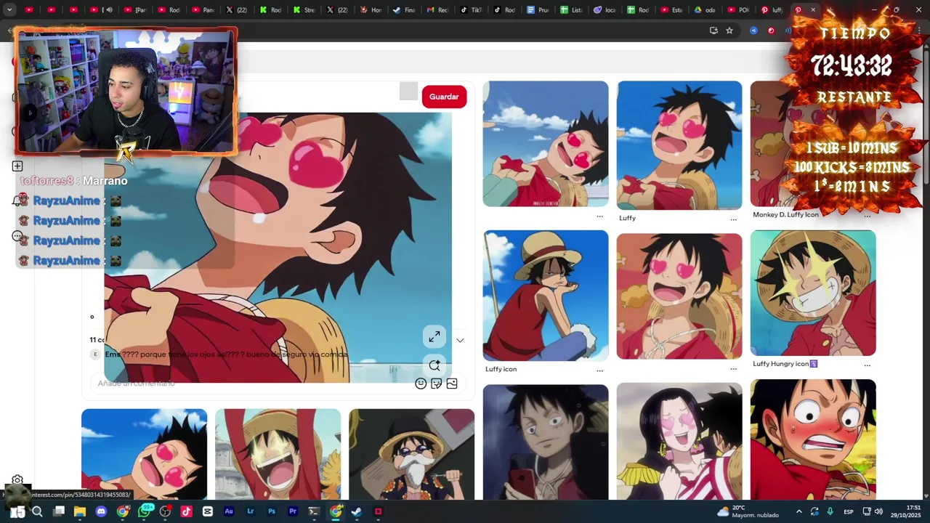The height and width of the screenshot is (523, 930).
Task: Switch to the 'luffy' Pinterest tab
Action: pyautogui.click(x=772, y=10)
